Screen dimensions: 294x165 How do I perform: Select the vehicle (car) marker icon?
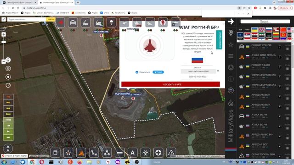point(73,22)
